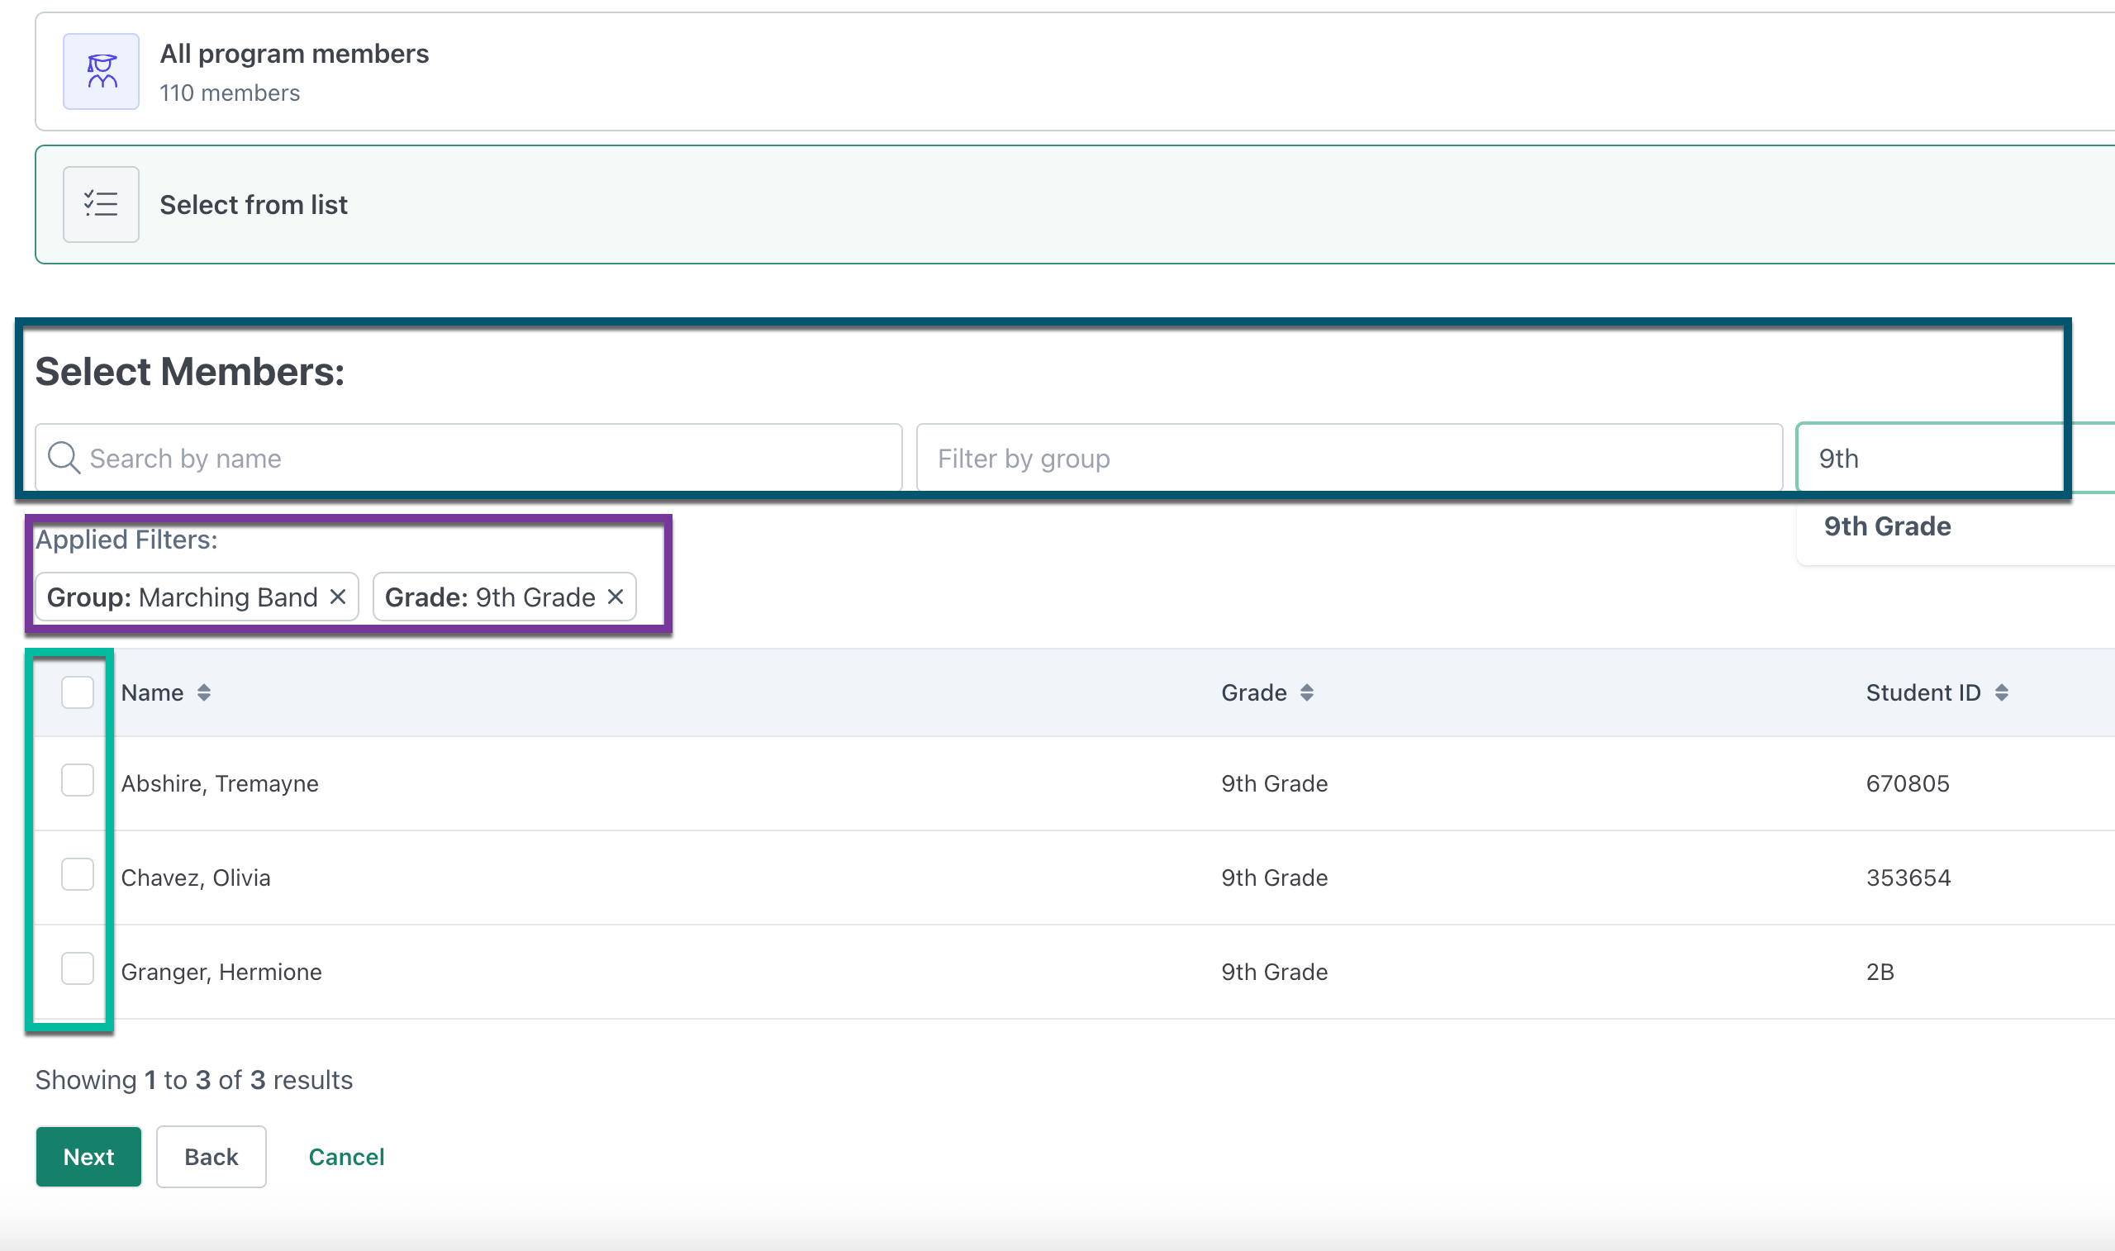2115x1251 pixels.
Task: Tick Granger, Hermione's checkbox
Action: point(78,969)
